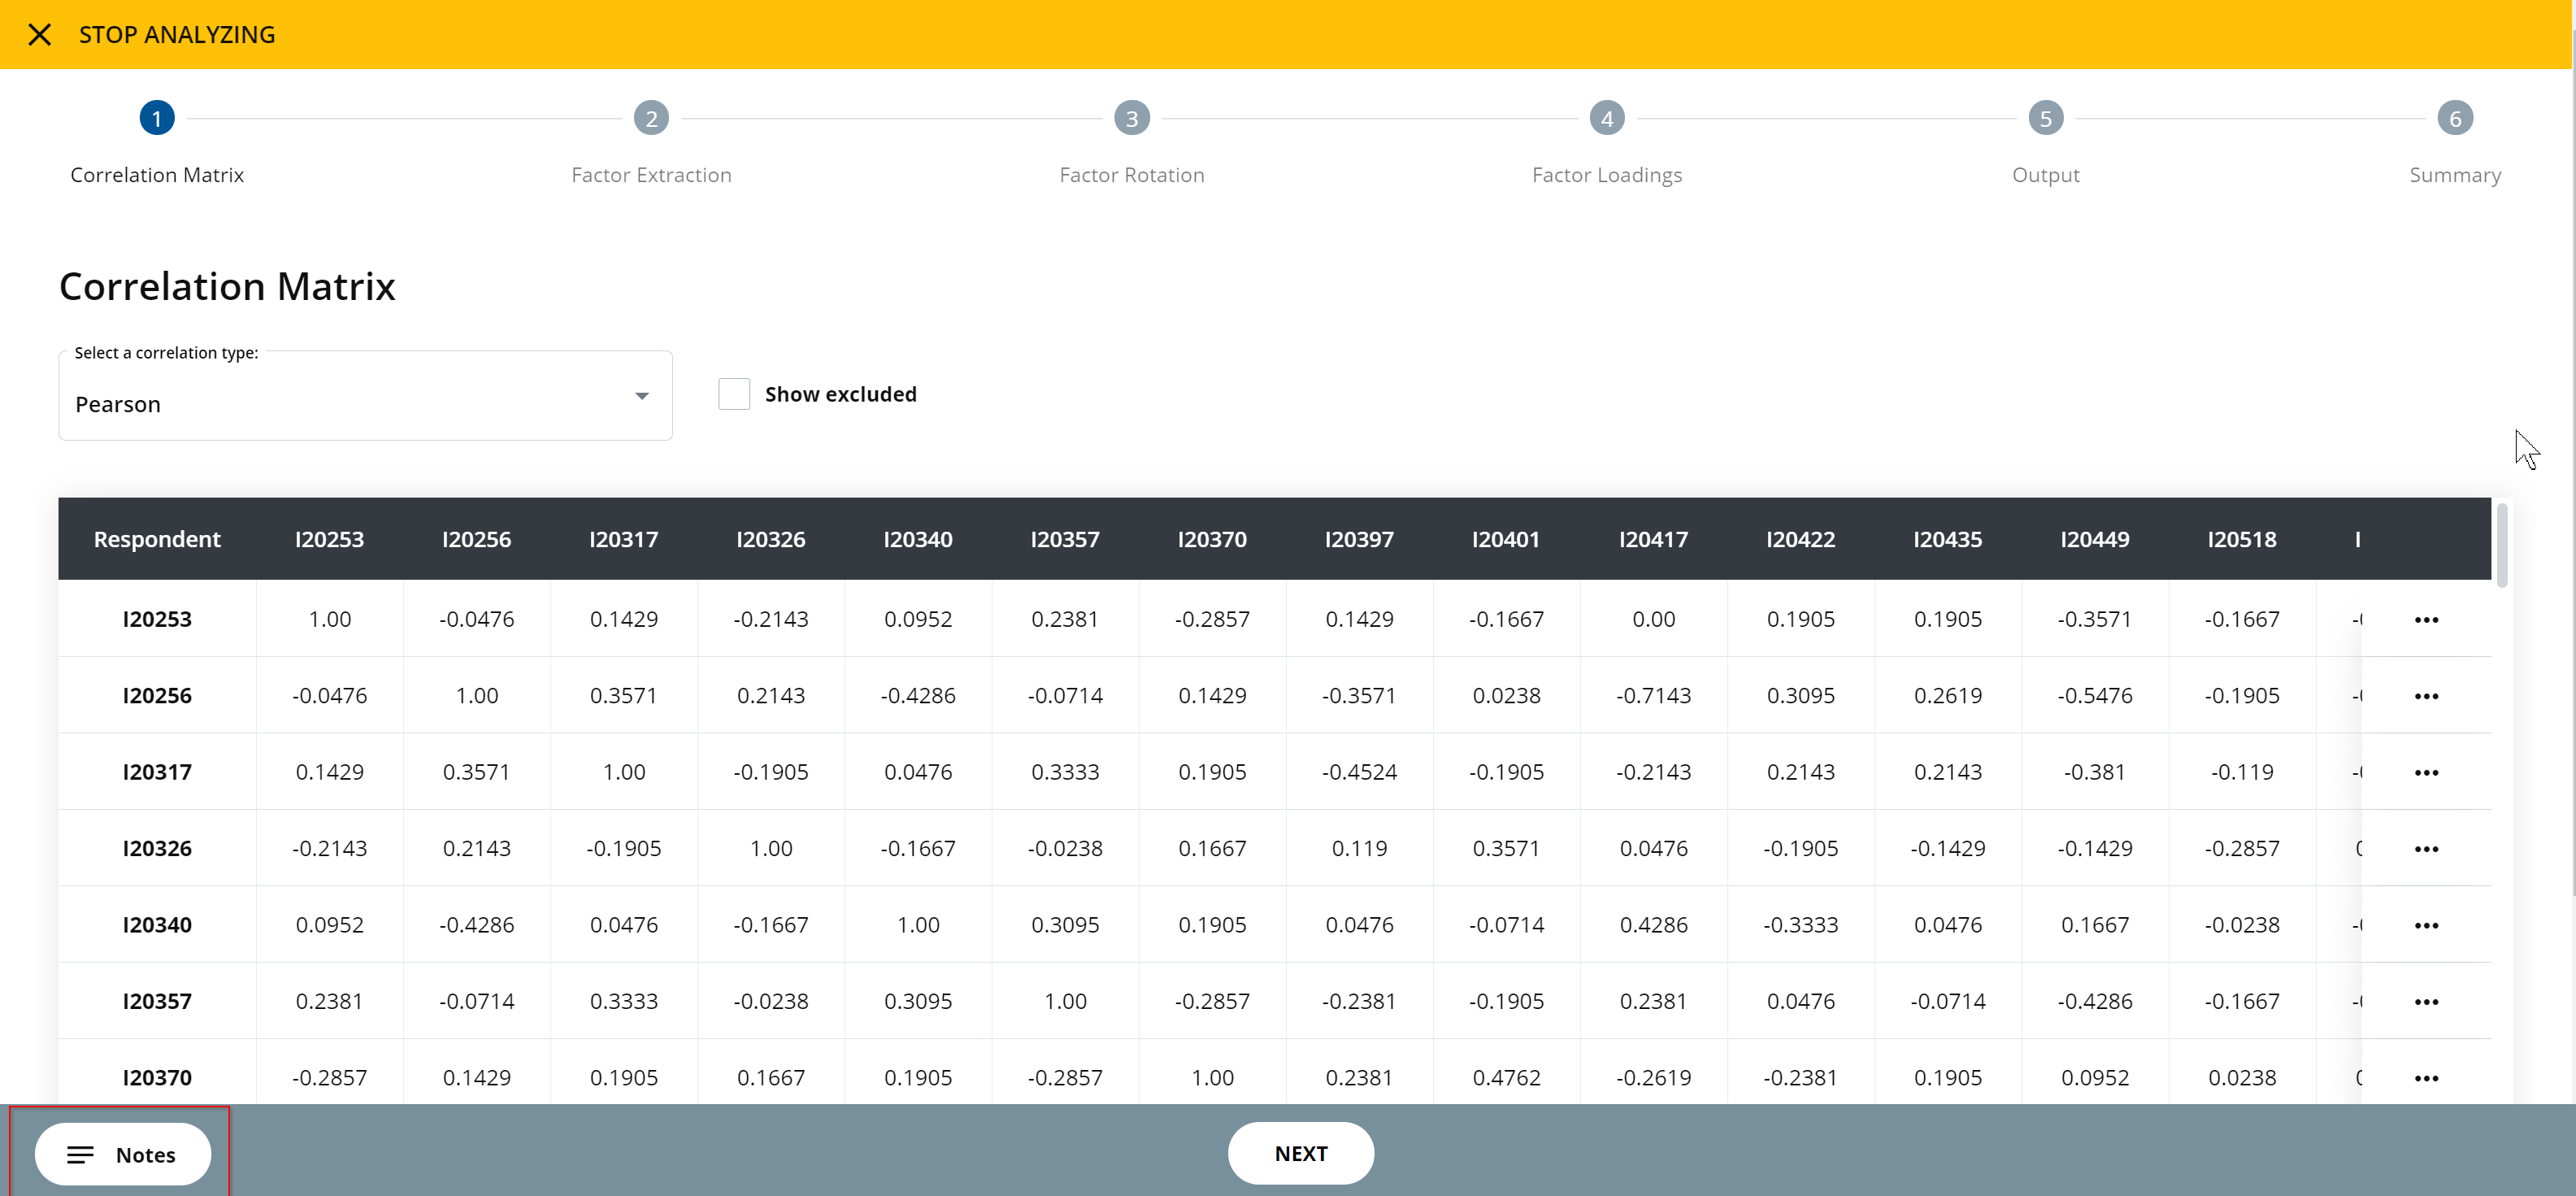Click the -0.4524 cell in row I20317

coord(1359,772)
